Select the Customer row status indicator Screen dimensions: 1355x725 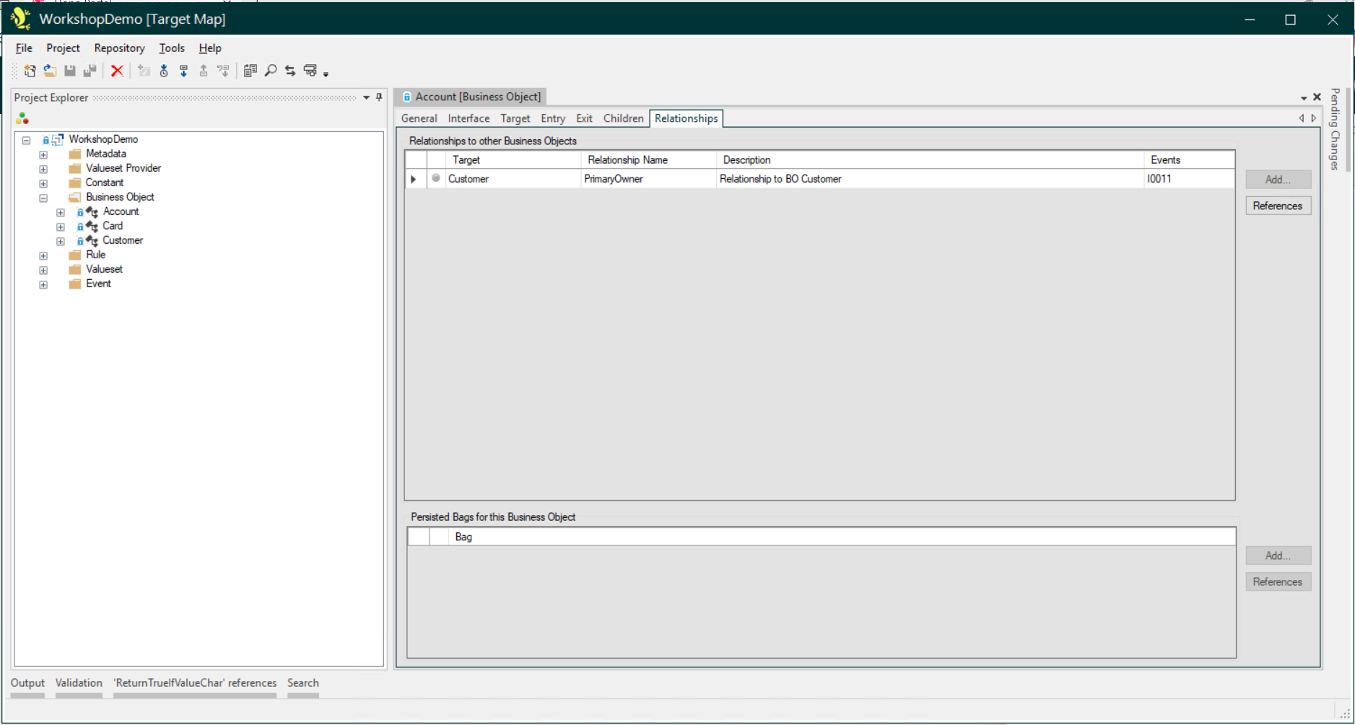pos(436,178)
